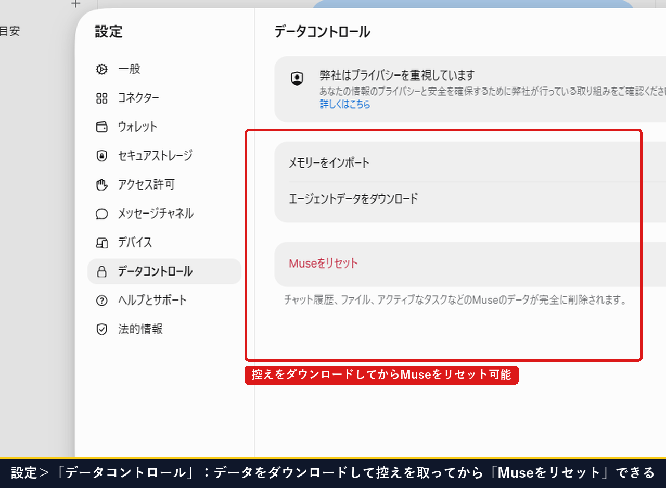Go to ウォレット settings

tap(164, 127)
